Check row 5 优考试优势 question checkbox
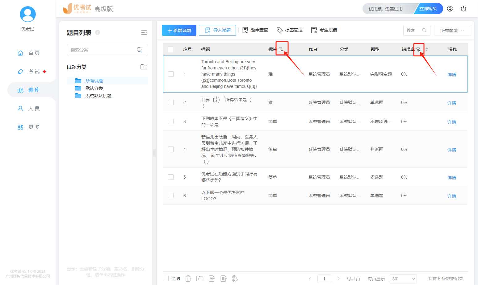478x285 pixels. point(171,177)
